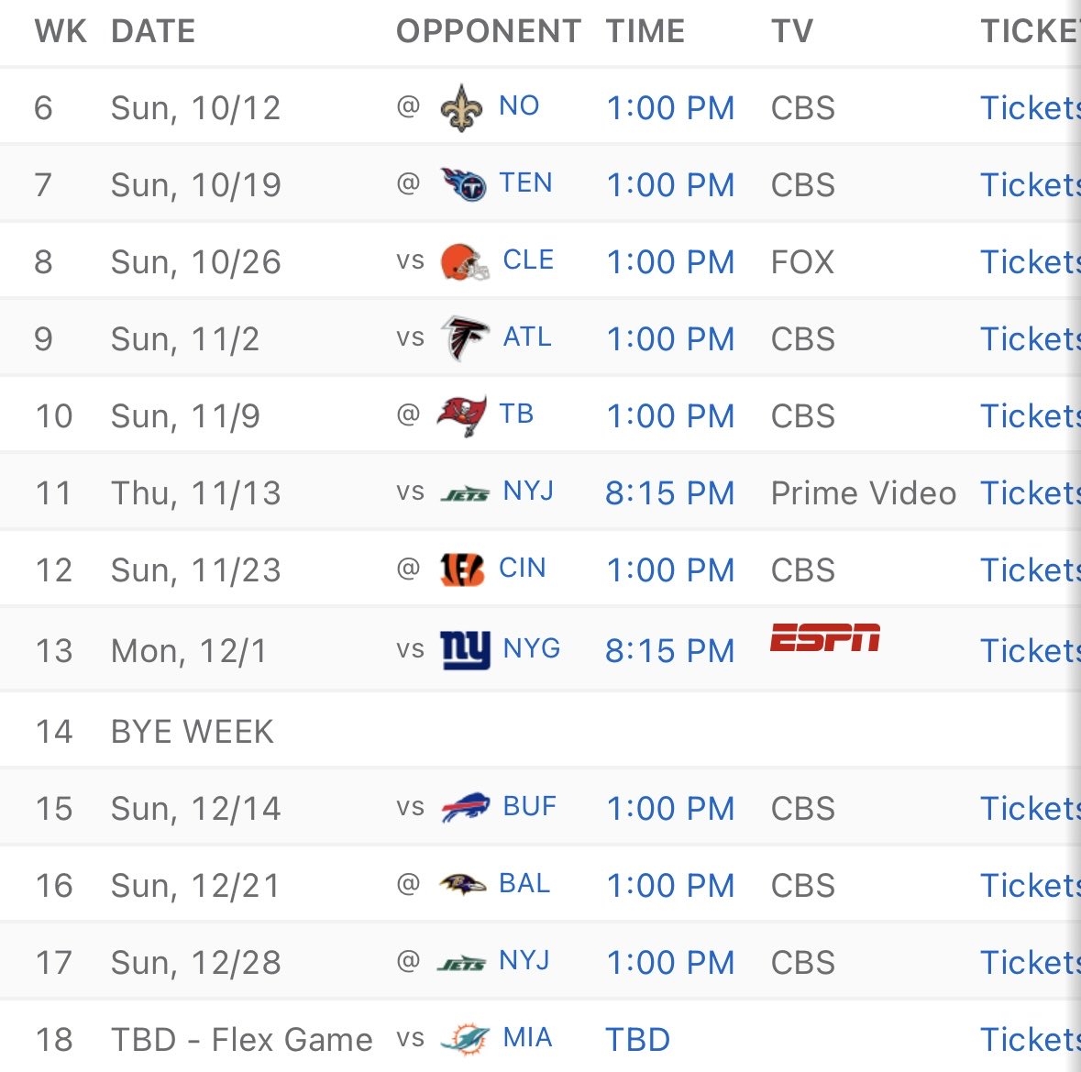Screen dimensions: 1081x1072
Task: Click the Atlanta Falcons logo
Action: tap(464, 338)
